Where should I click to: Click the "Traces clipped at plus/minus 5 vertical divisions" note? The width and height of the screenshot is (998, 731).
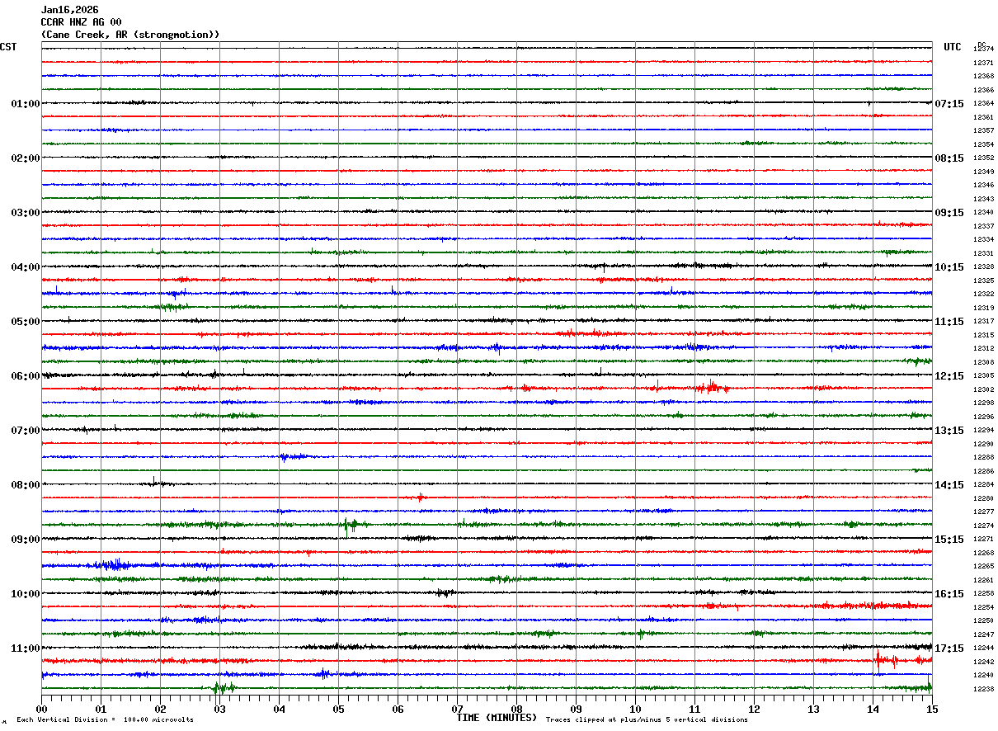point(647,720)
